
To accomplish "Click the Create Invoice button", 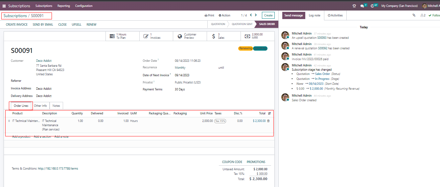I will [x=17, y=25].
